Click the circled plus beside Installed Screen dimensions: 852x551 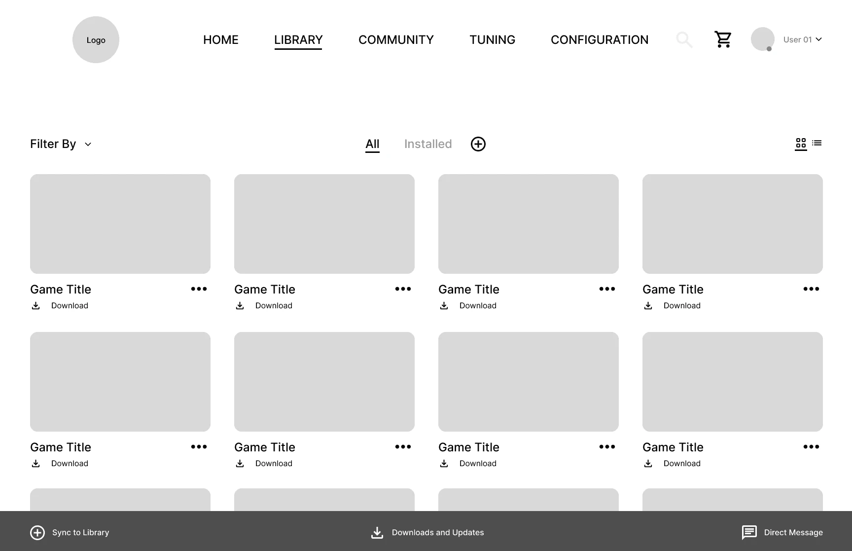(x=478, y=144)
